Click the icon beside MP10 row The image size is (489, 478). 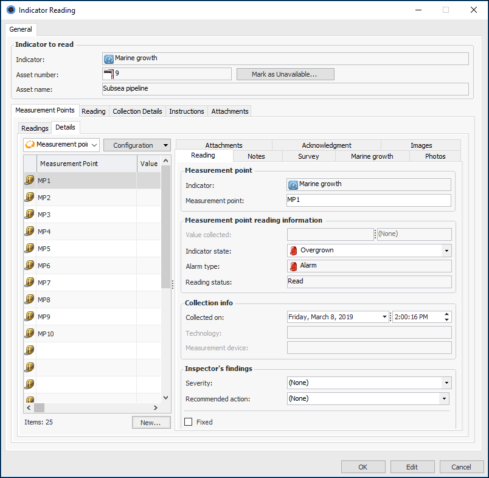click(29, 334)
